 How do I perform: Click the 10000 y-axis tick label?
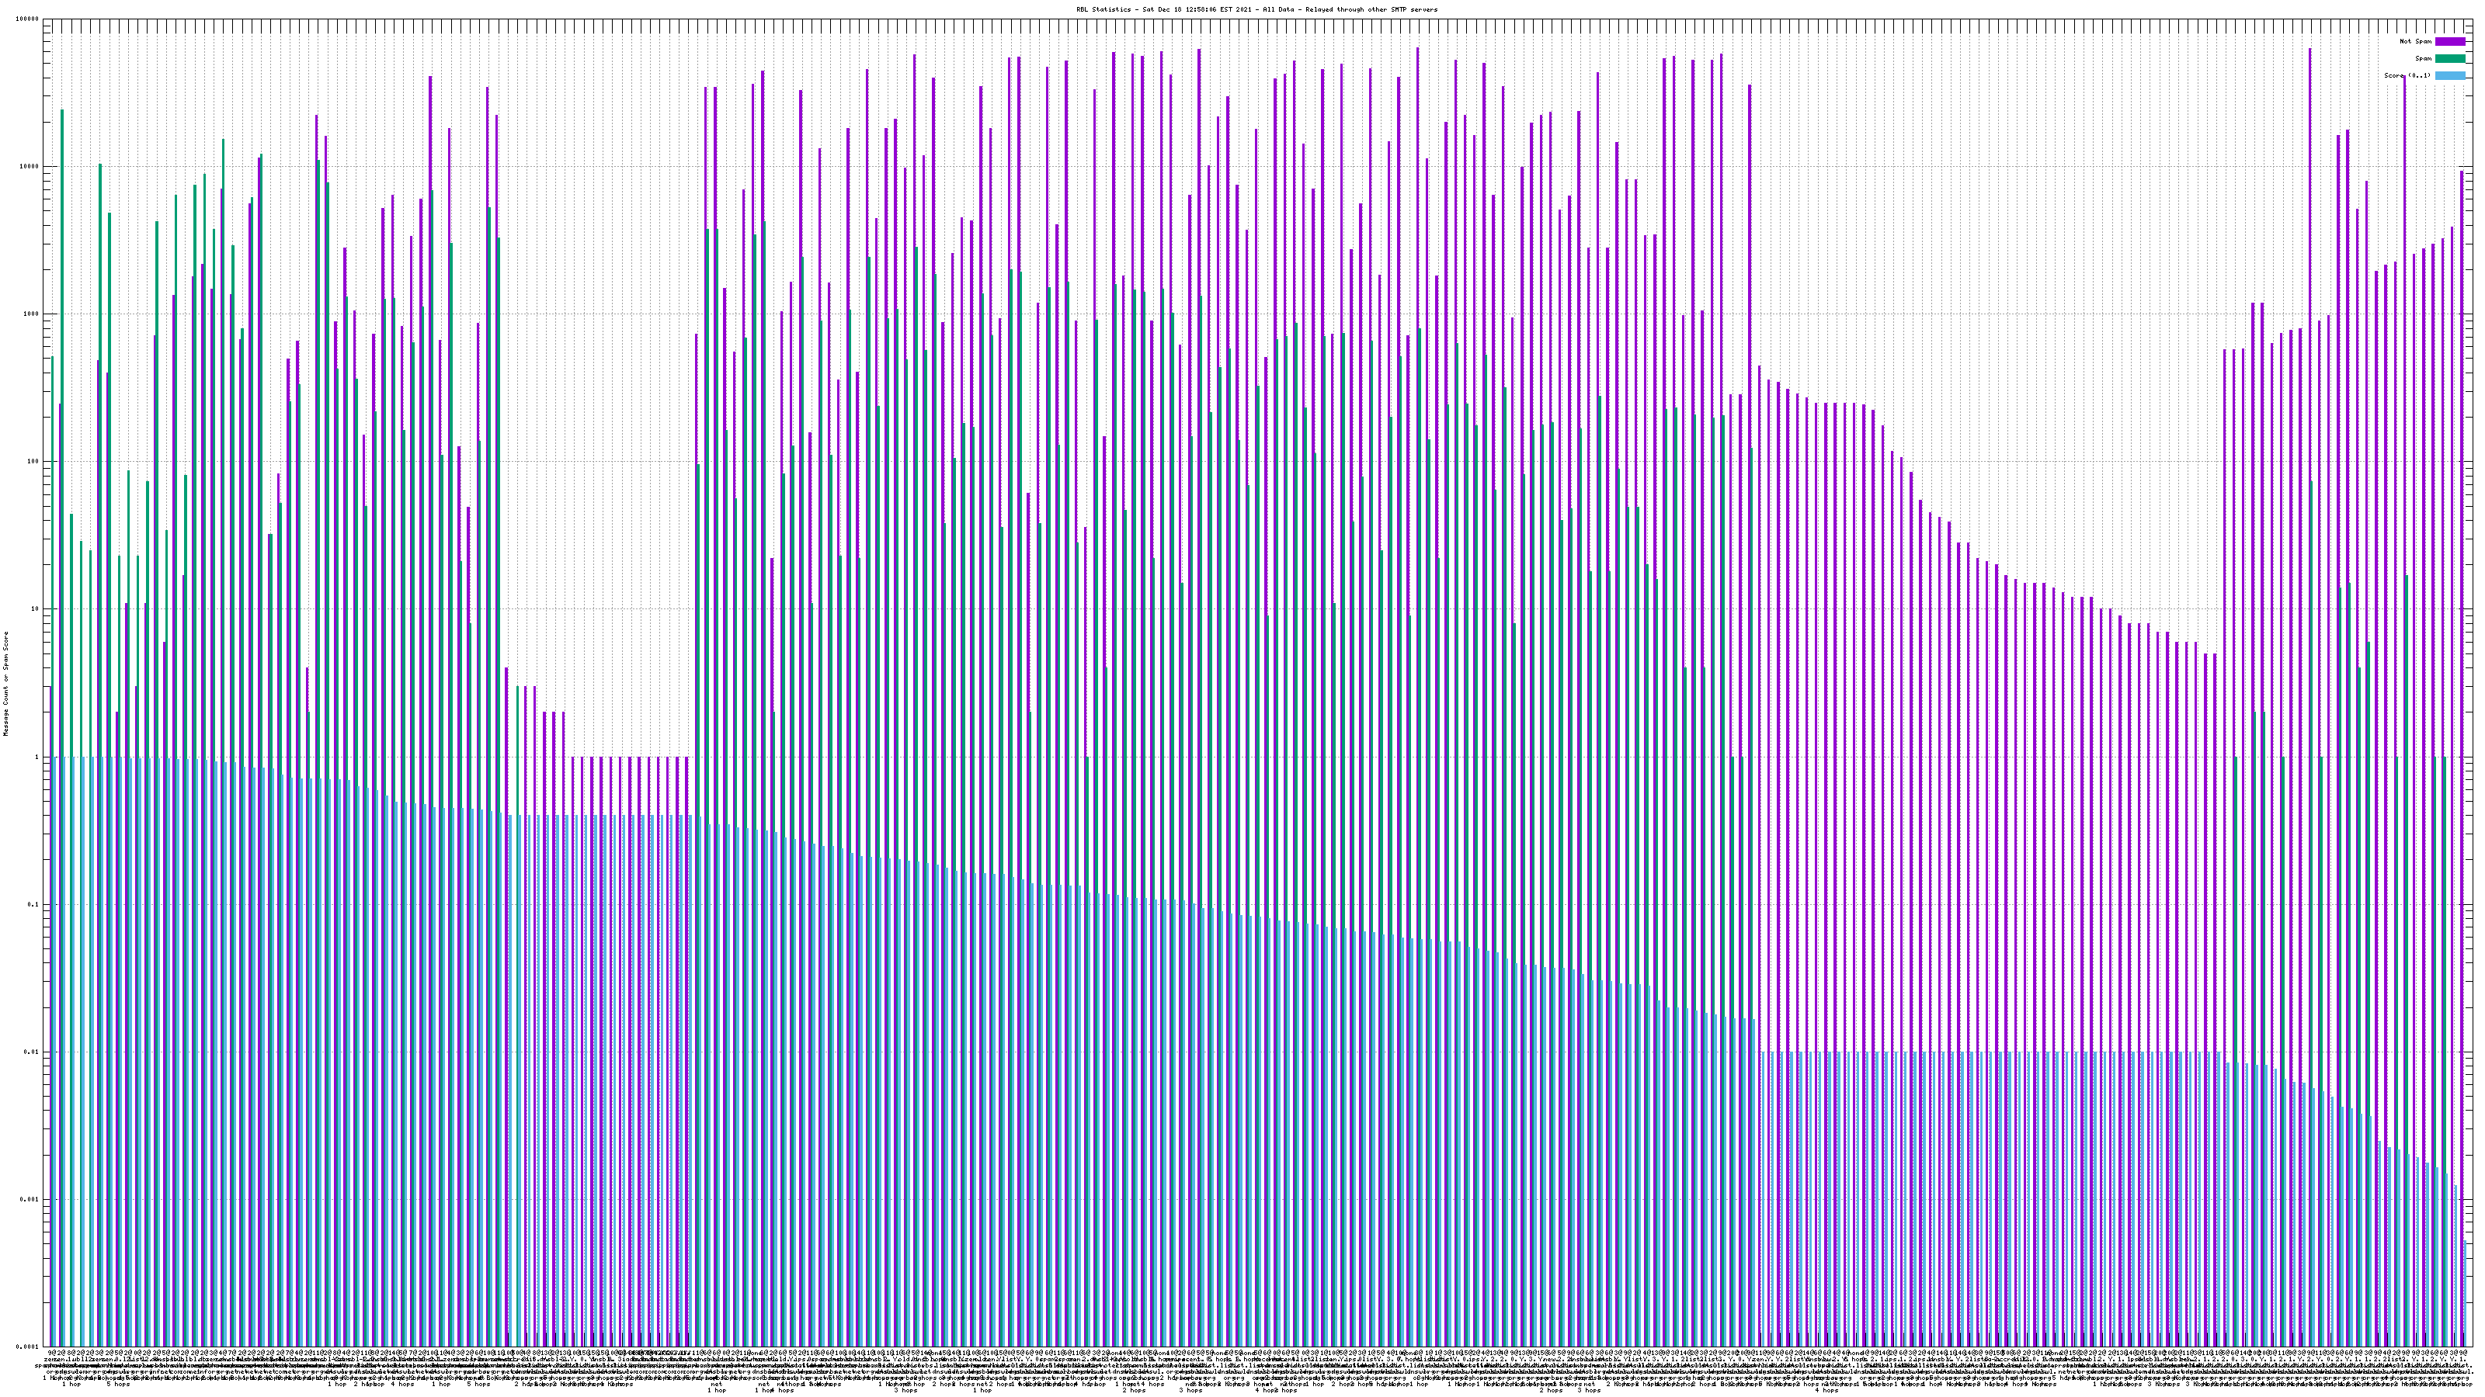[30, 167]
